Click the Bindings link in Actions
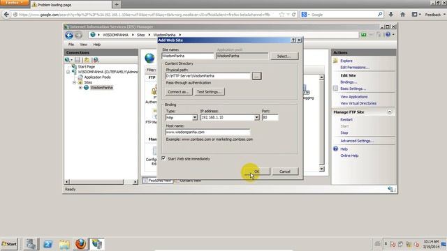447x251 pixels. [x=349, y=82]
